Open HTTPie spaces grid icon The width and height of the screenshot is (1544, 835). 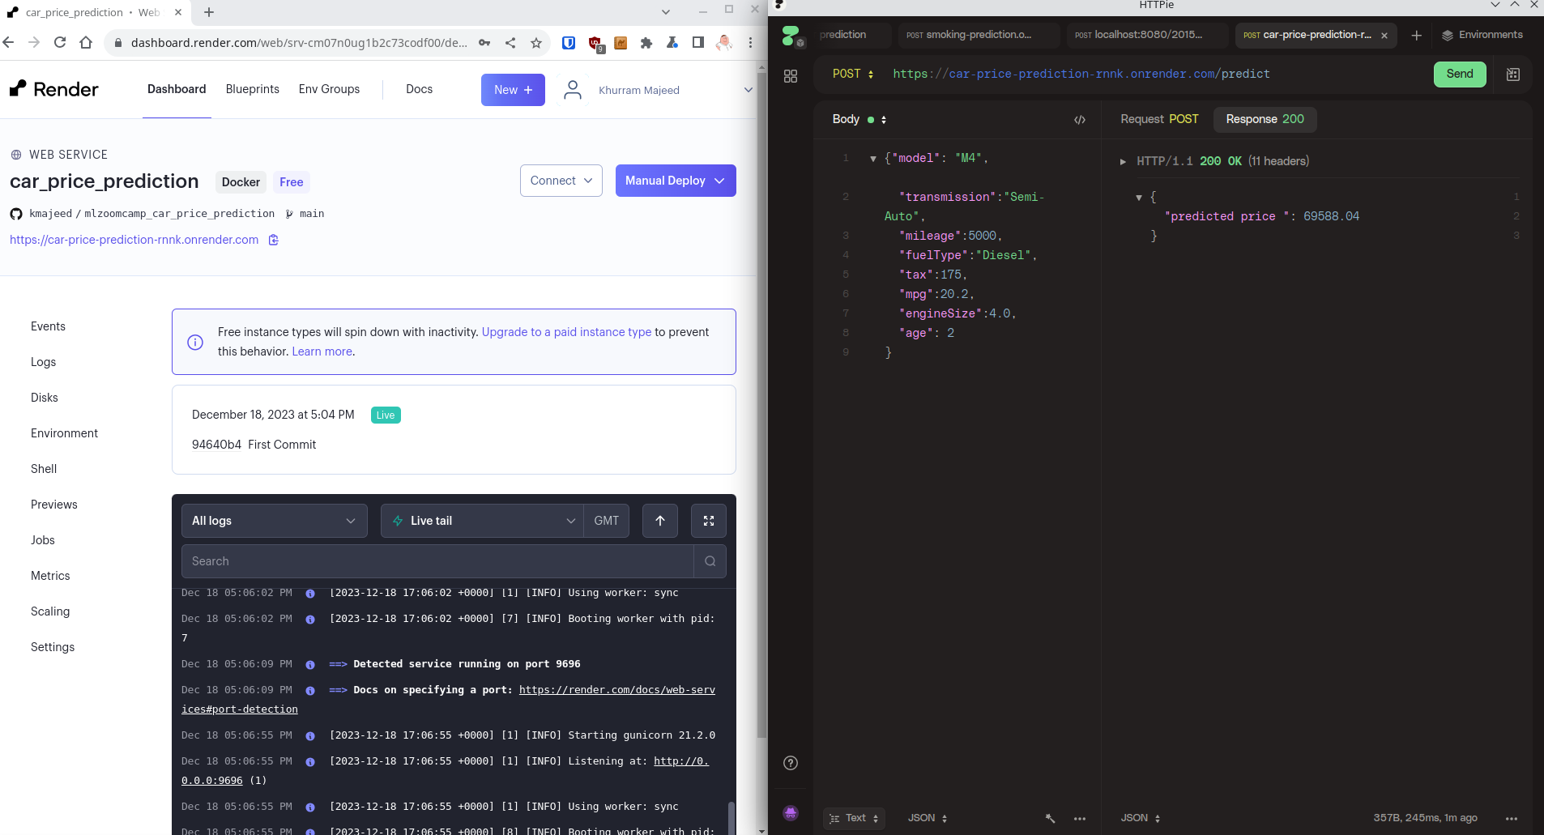tap(791, 76)
